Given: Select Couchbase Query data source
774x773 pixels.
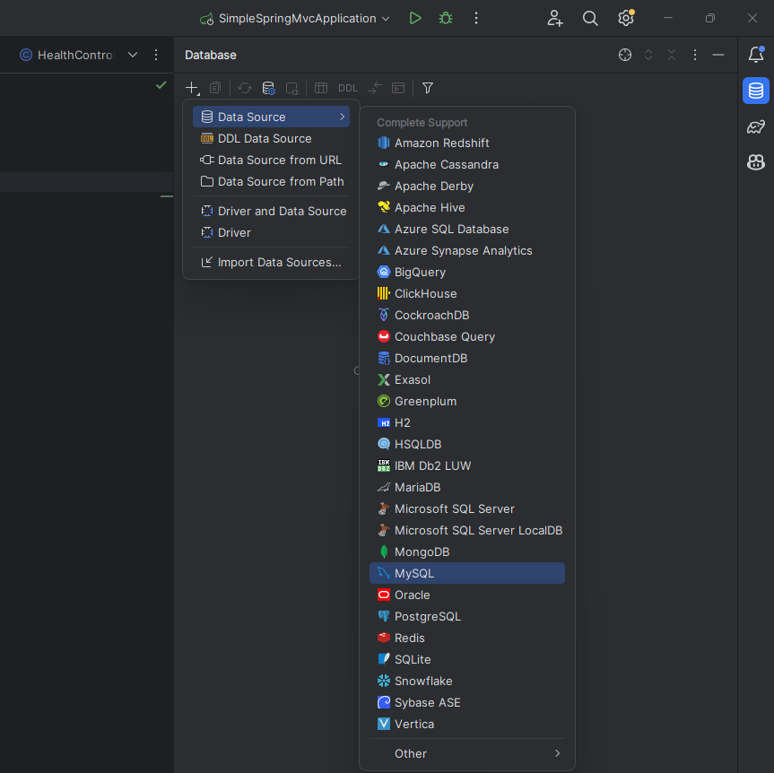Looking at the screenshot, I should click(467, 336).
